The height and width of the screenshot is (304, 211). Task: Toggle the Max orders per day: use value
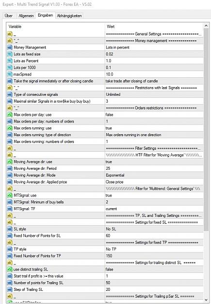tap(154, 115)
